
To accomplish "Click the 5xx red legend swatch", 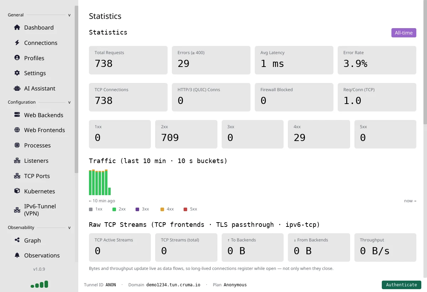I will [185, 209].
